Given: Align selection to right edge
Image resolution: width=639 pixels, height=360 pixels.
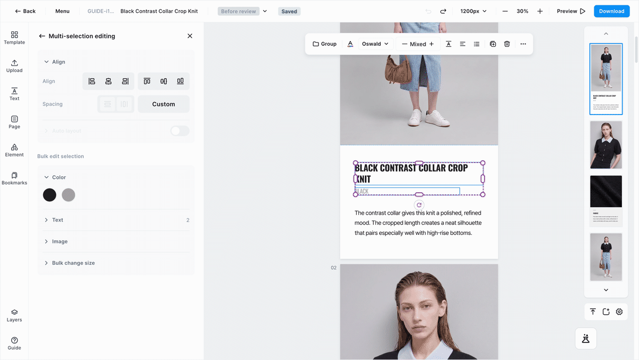Looking at the screenshot, I should (x=125, y=81).
